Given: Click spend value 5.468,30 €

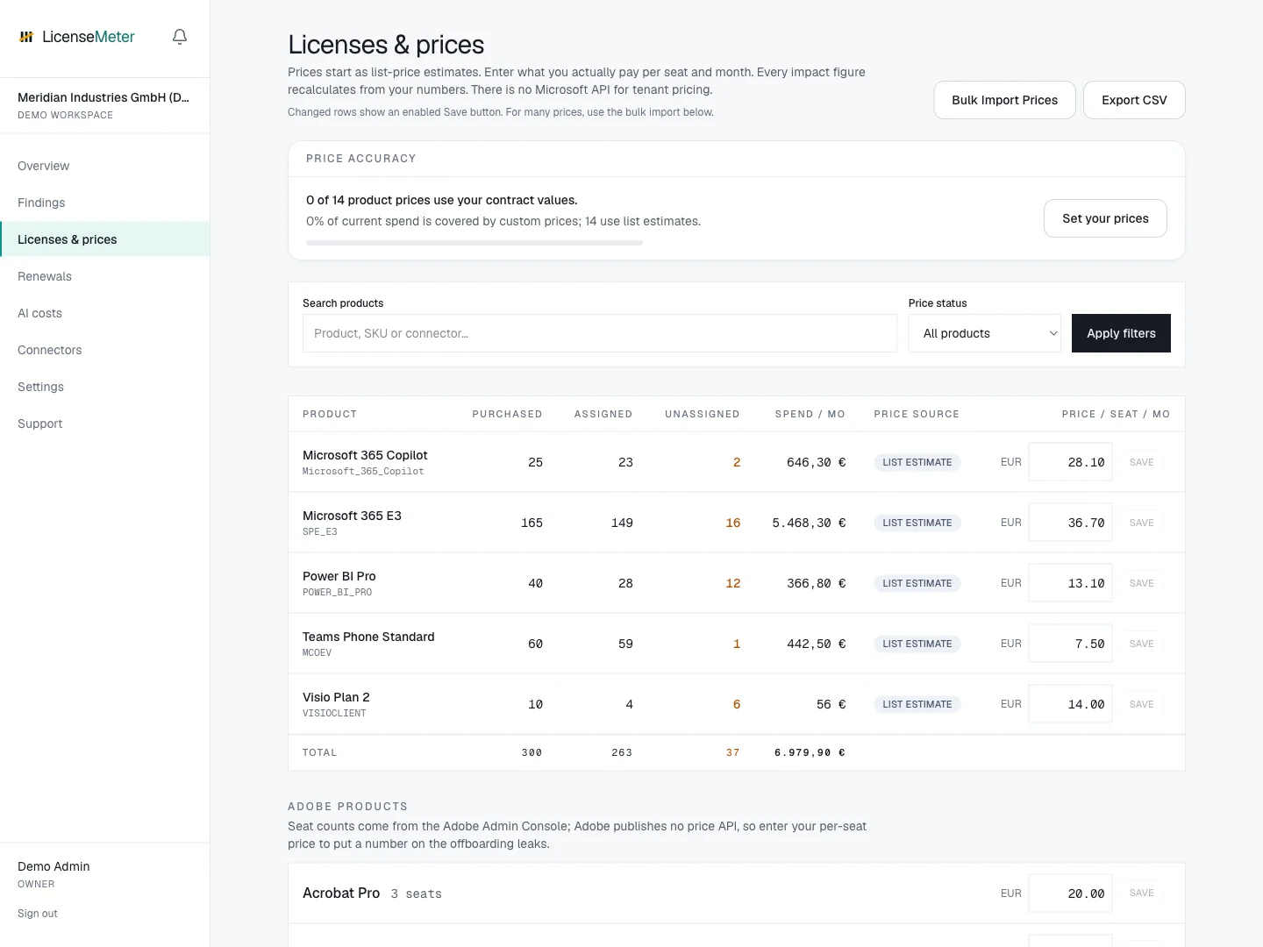Looking at the screenshot, I should [809, 523].
